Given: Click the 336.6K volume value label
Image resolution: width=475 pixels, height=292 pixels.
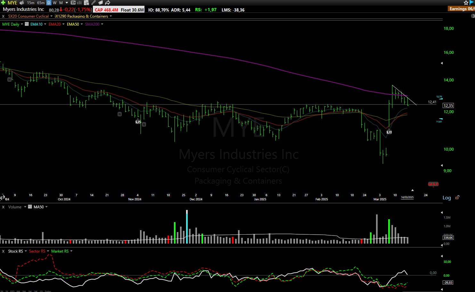Looking at the screenshot, I should click(x=448, y=238).
